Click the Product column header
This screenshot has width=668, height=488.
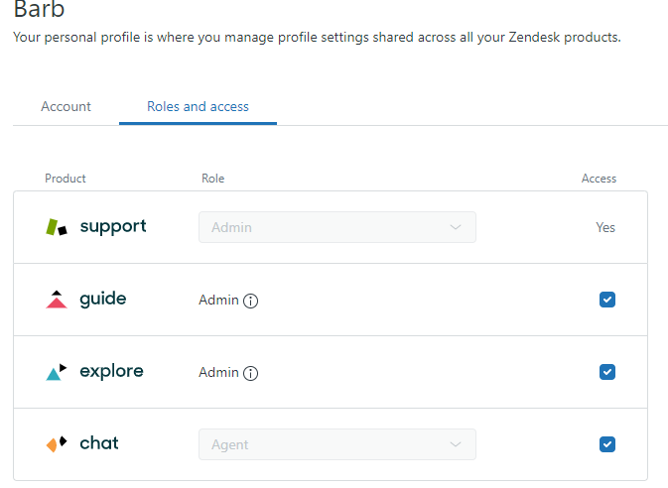66,179
